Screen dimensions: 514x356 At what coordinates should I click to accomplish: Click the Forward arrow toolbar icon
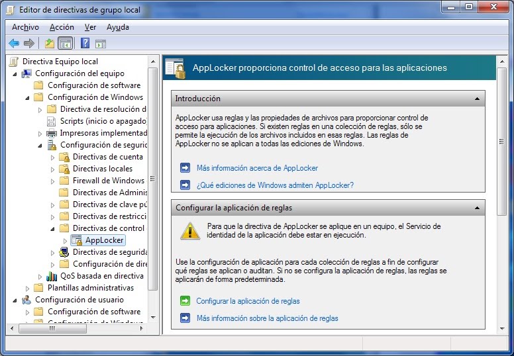[29, 43]
